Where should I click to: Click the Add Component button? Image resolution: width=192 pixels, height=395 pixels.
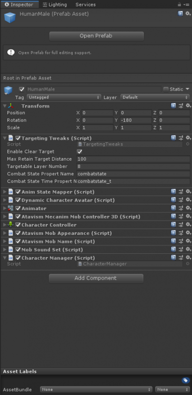(96, 279)
